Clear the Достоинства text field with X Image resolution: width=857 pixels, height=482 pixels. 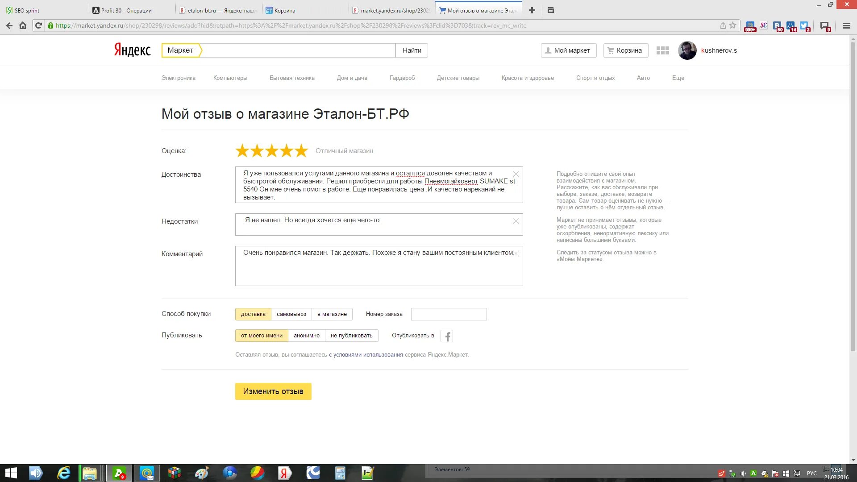click(x=516, y=174)
